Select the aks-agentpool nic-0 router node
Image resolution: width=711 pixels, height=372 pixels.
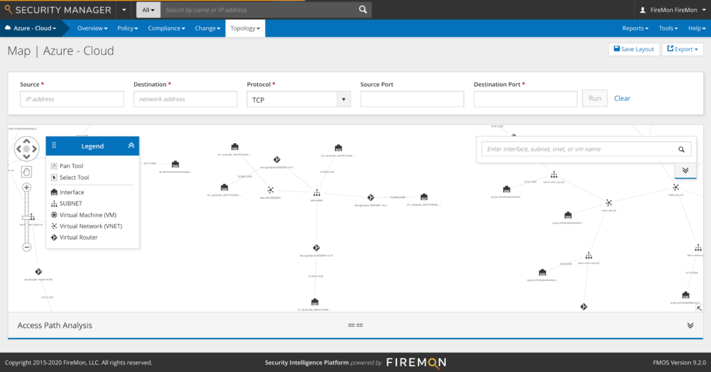pos(276,160)
